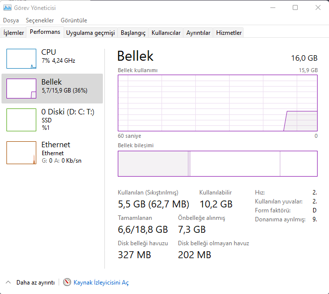Switch to the İşlemler tab
Image resolution: width=329 pixels, height=294 pixels.
(x=13, y=33)
